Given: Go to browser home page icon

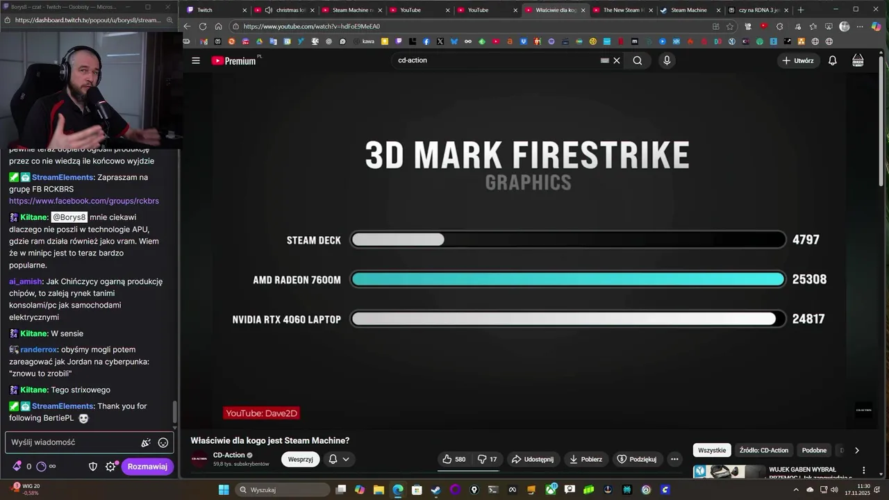Looking at the screenshot, I should tap(219, 26).
